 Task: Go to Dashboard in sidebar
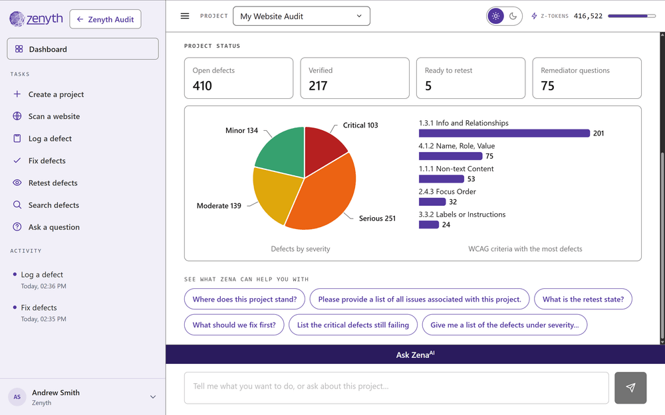point(82,49)
